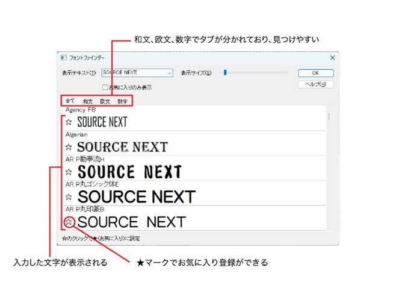
Task: Mark AR P丸ゴシック体E as favorite via star
Action: point(69,196)
